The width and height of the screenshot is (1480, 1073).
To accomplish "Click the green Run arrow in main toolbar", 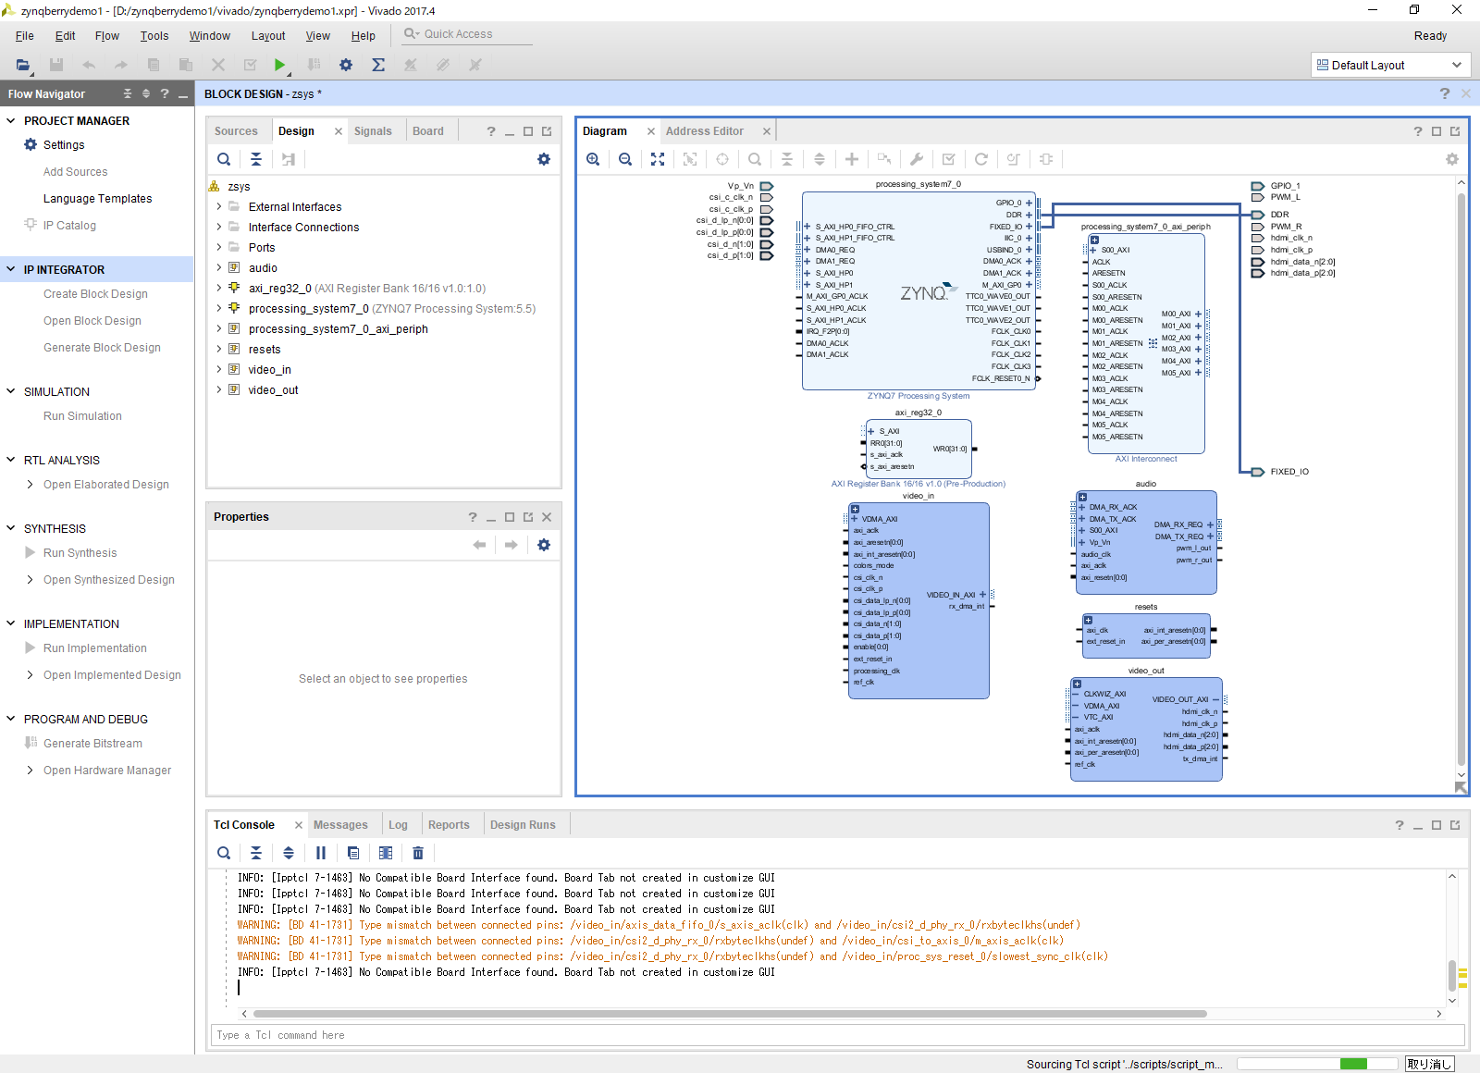I will pyautogui.click(x=279, y=65).
